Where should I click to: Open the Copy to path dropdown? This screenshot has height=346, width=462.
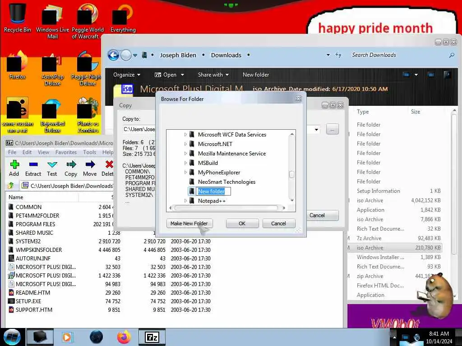click(316, 129)
